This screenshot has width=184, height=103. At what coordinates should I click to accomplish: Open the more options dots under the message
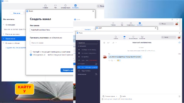pos(115,60)
